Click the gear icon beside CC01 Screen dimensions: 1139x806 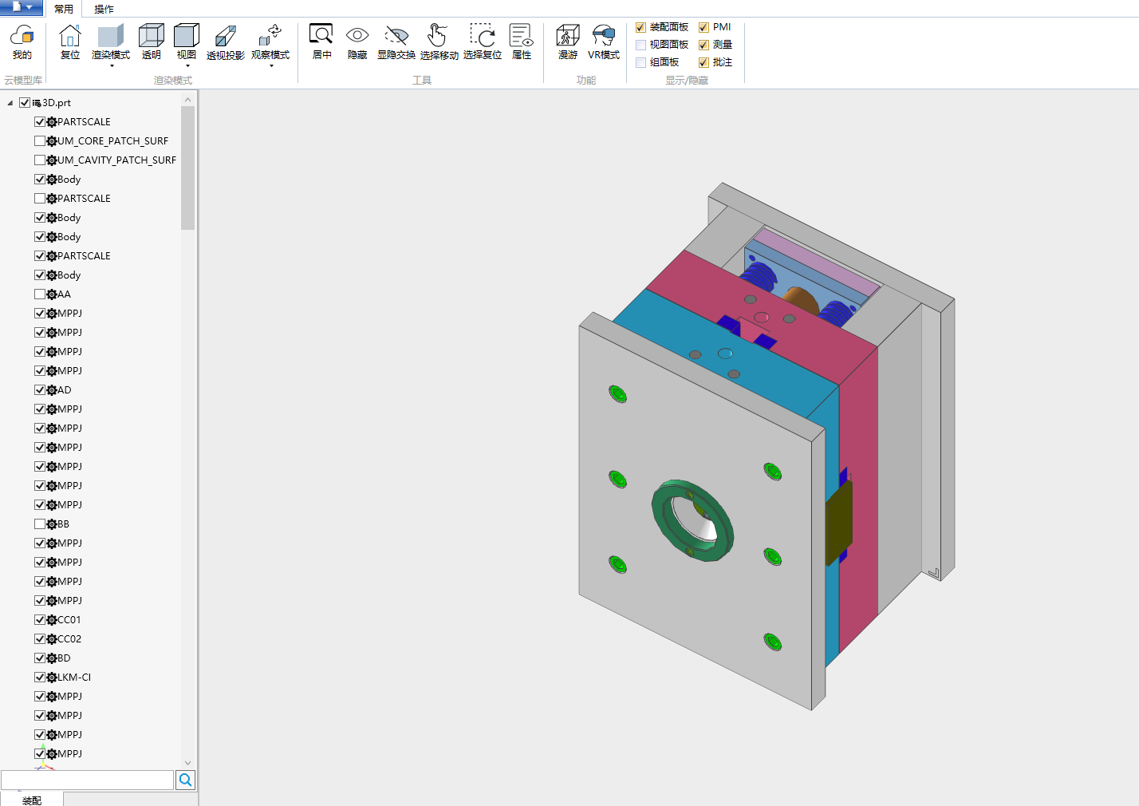(x=52, y=620)
